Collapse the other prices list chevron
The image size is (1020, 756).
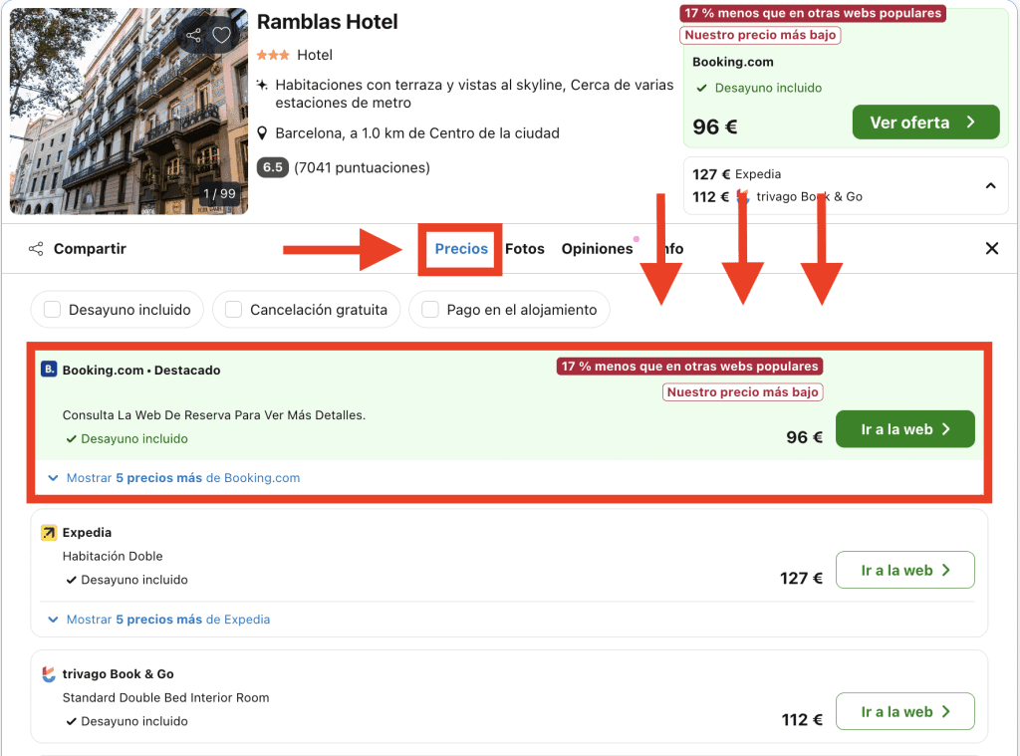(990, 185)
